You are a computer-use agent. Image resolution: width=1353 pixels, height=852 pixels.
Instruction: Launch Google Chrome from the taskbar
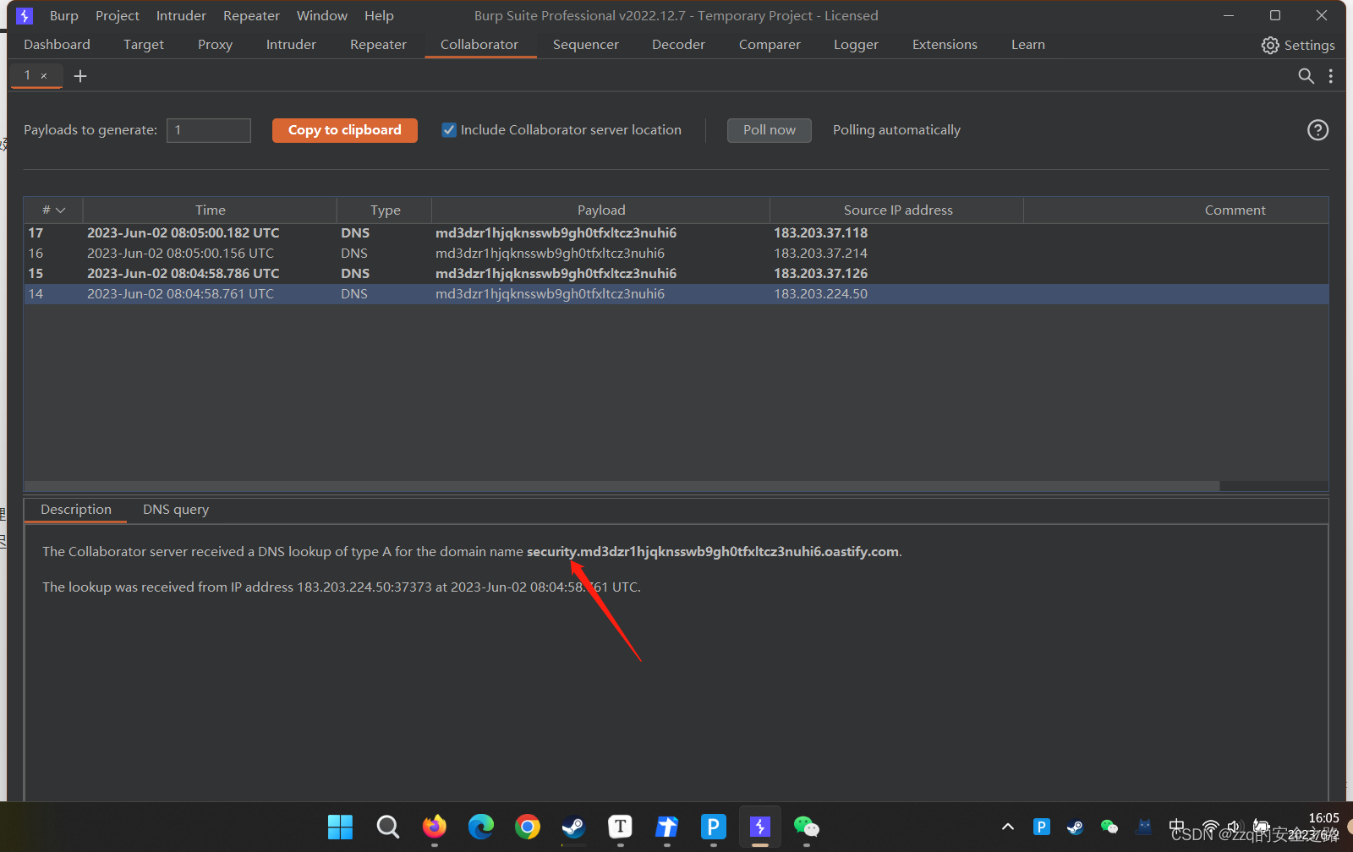pos(528,827)
